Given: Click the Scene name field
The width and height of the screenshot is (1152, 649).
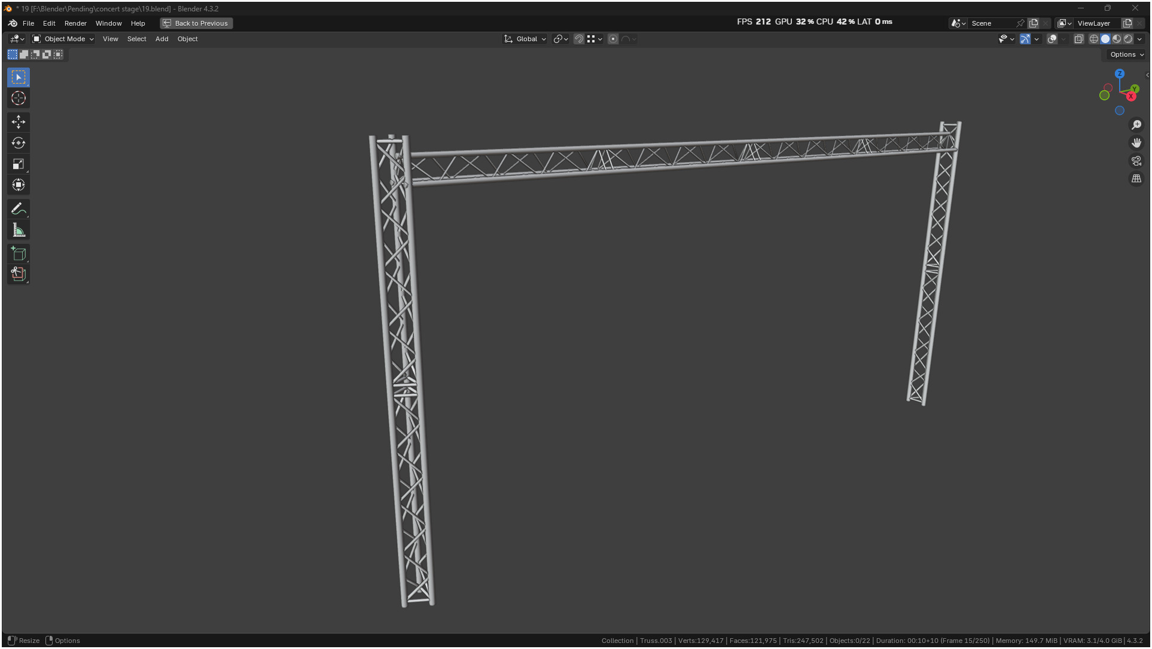Looking at the screenshot, I should click(991, 23).
